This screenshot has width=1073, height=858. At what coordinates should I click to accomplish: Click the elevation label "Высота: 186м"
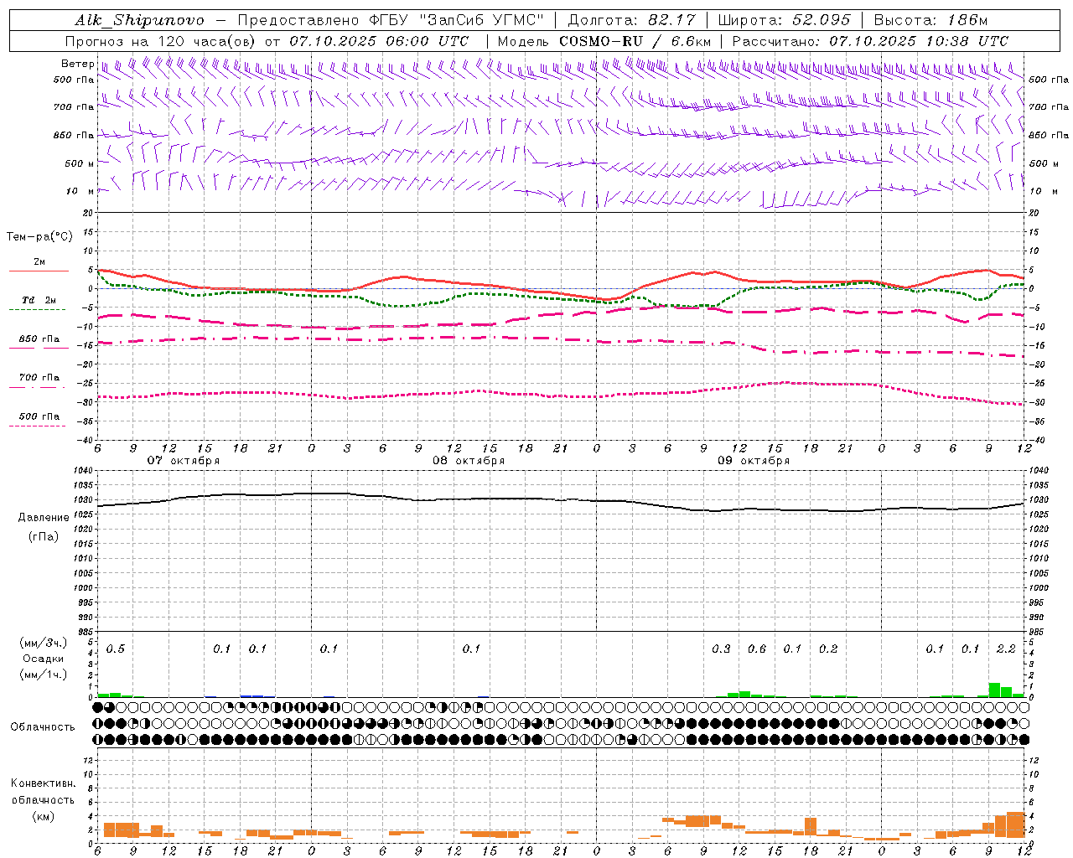click(x=931, y=20)
